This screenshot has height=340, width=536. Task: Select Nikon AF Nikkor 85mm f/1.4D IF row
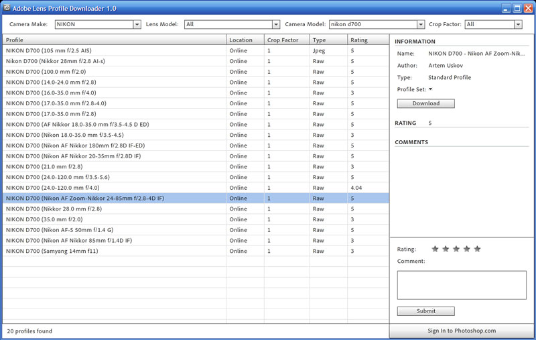pyautogui.click(x=196, y=241)
